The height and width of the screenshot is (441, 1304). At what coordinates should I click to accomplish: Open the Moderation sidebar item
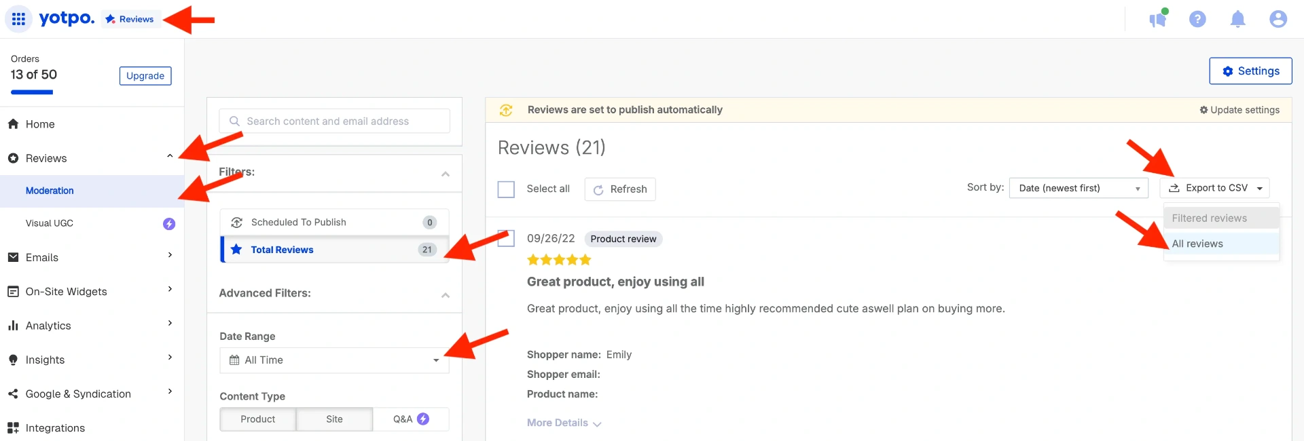pos(92,191)
